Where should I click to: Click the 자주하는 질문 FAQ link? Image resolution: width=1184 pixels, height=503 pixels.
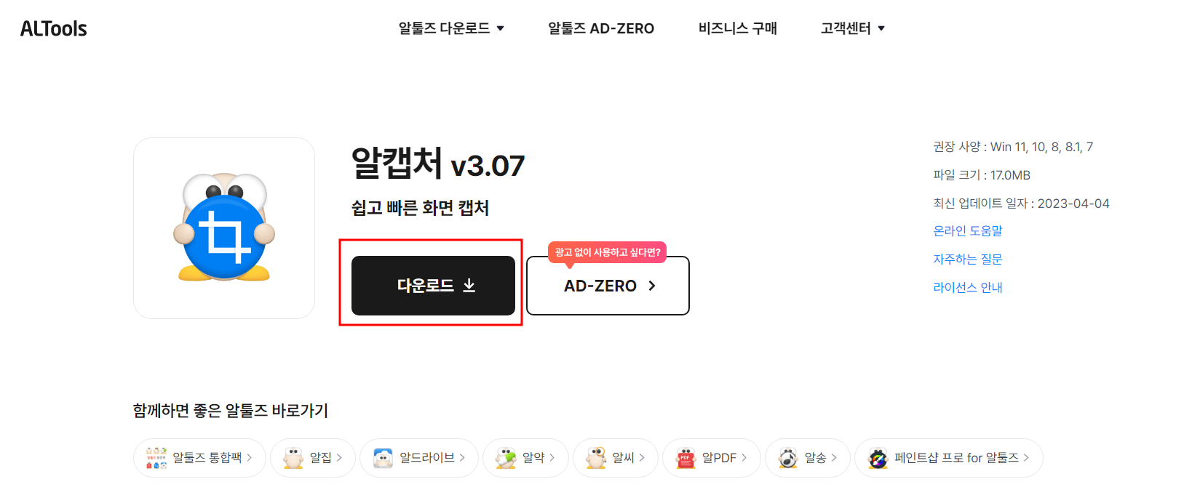(x=967, y=259)
